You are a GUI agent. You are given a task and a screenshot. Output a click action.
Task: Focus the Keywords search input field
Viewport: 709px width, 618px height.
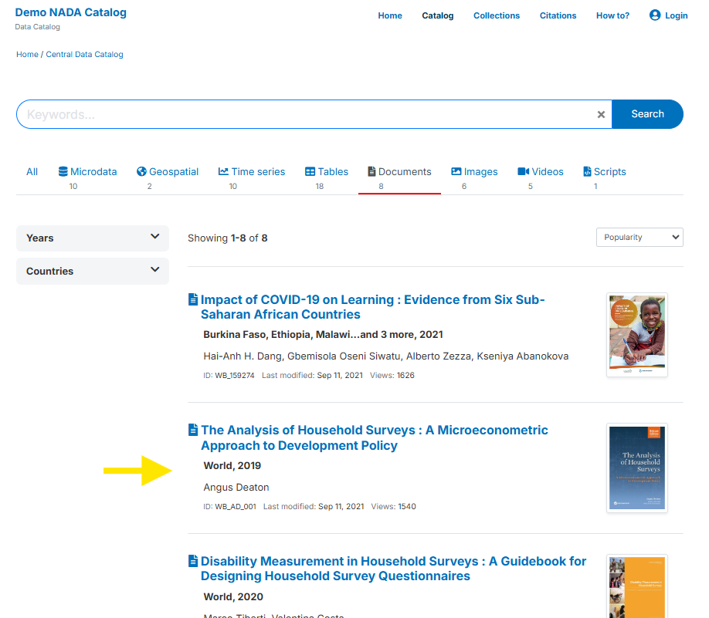[309, 114]
